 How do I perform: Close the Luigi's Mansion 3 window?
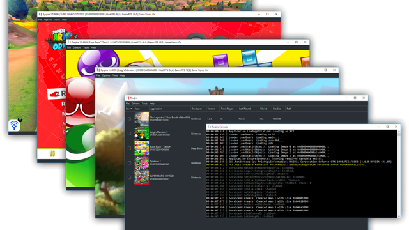click(334, 70)
